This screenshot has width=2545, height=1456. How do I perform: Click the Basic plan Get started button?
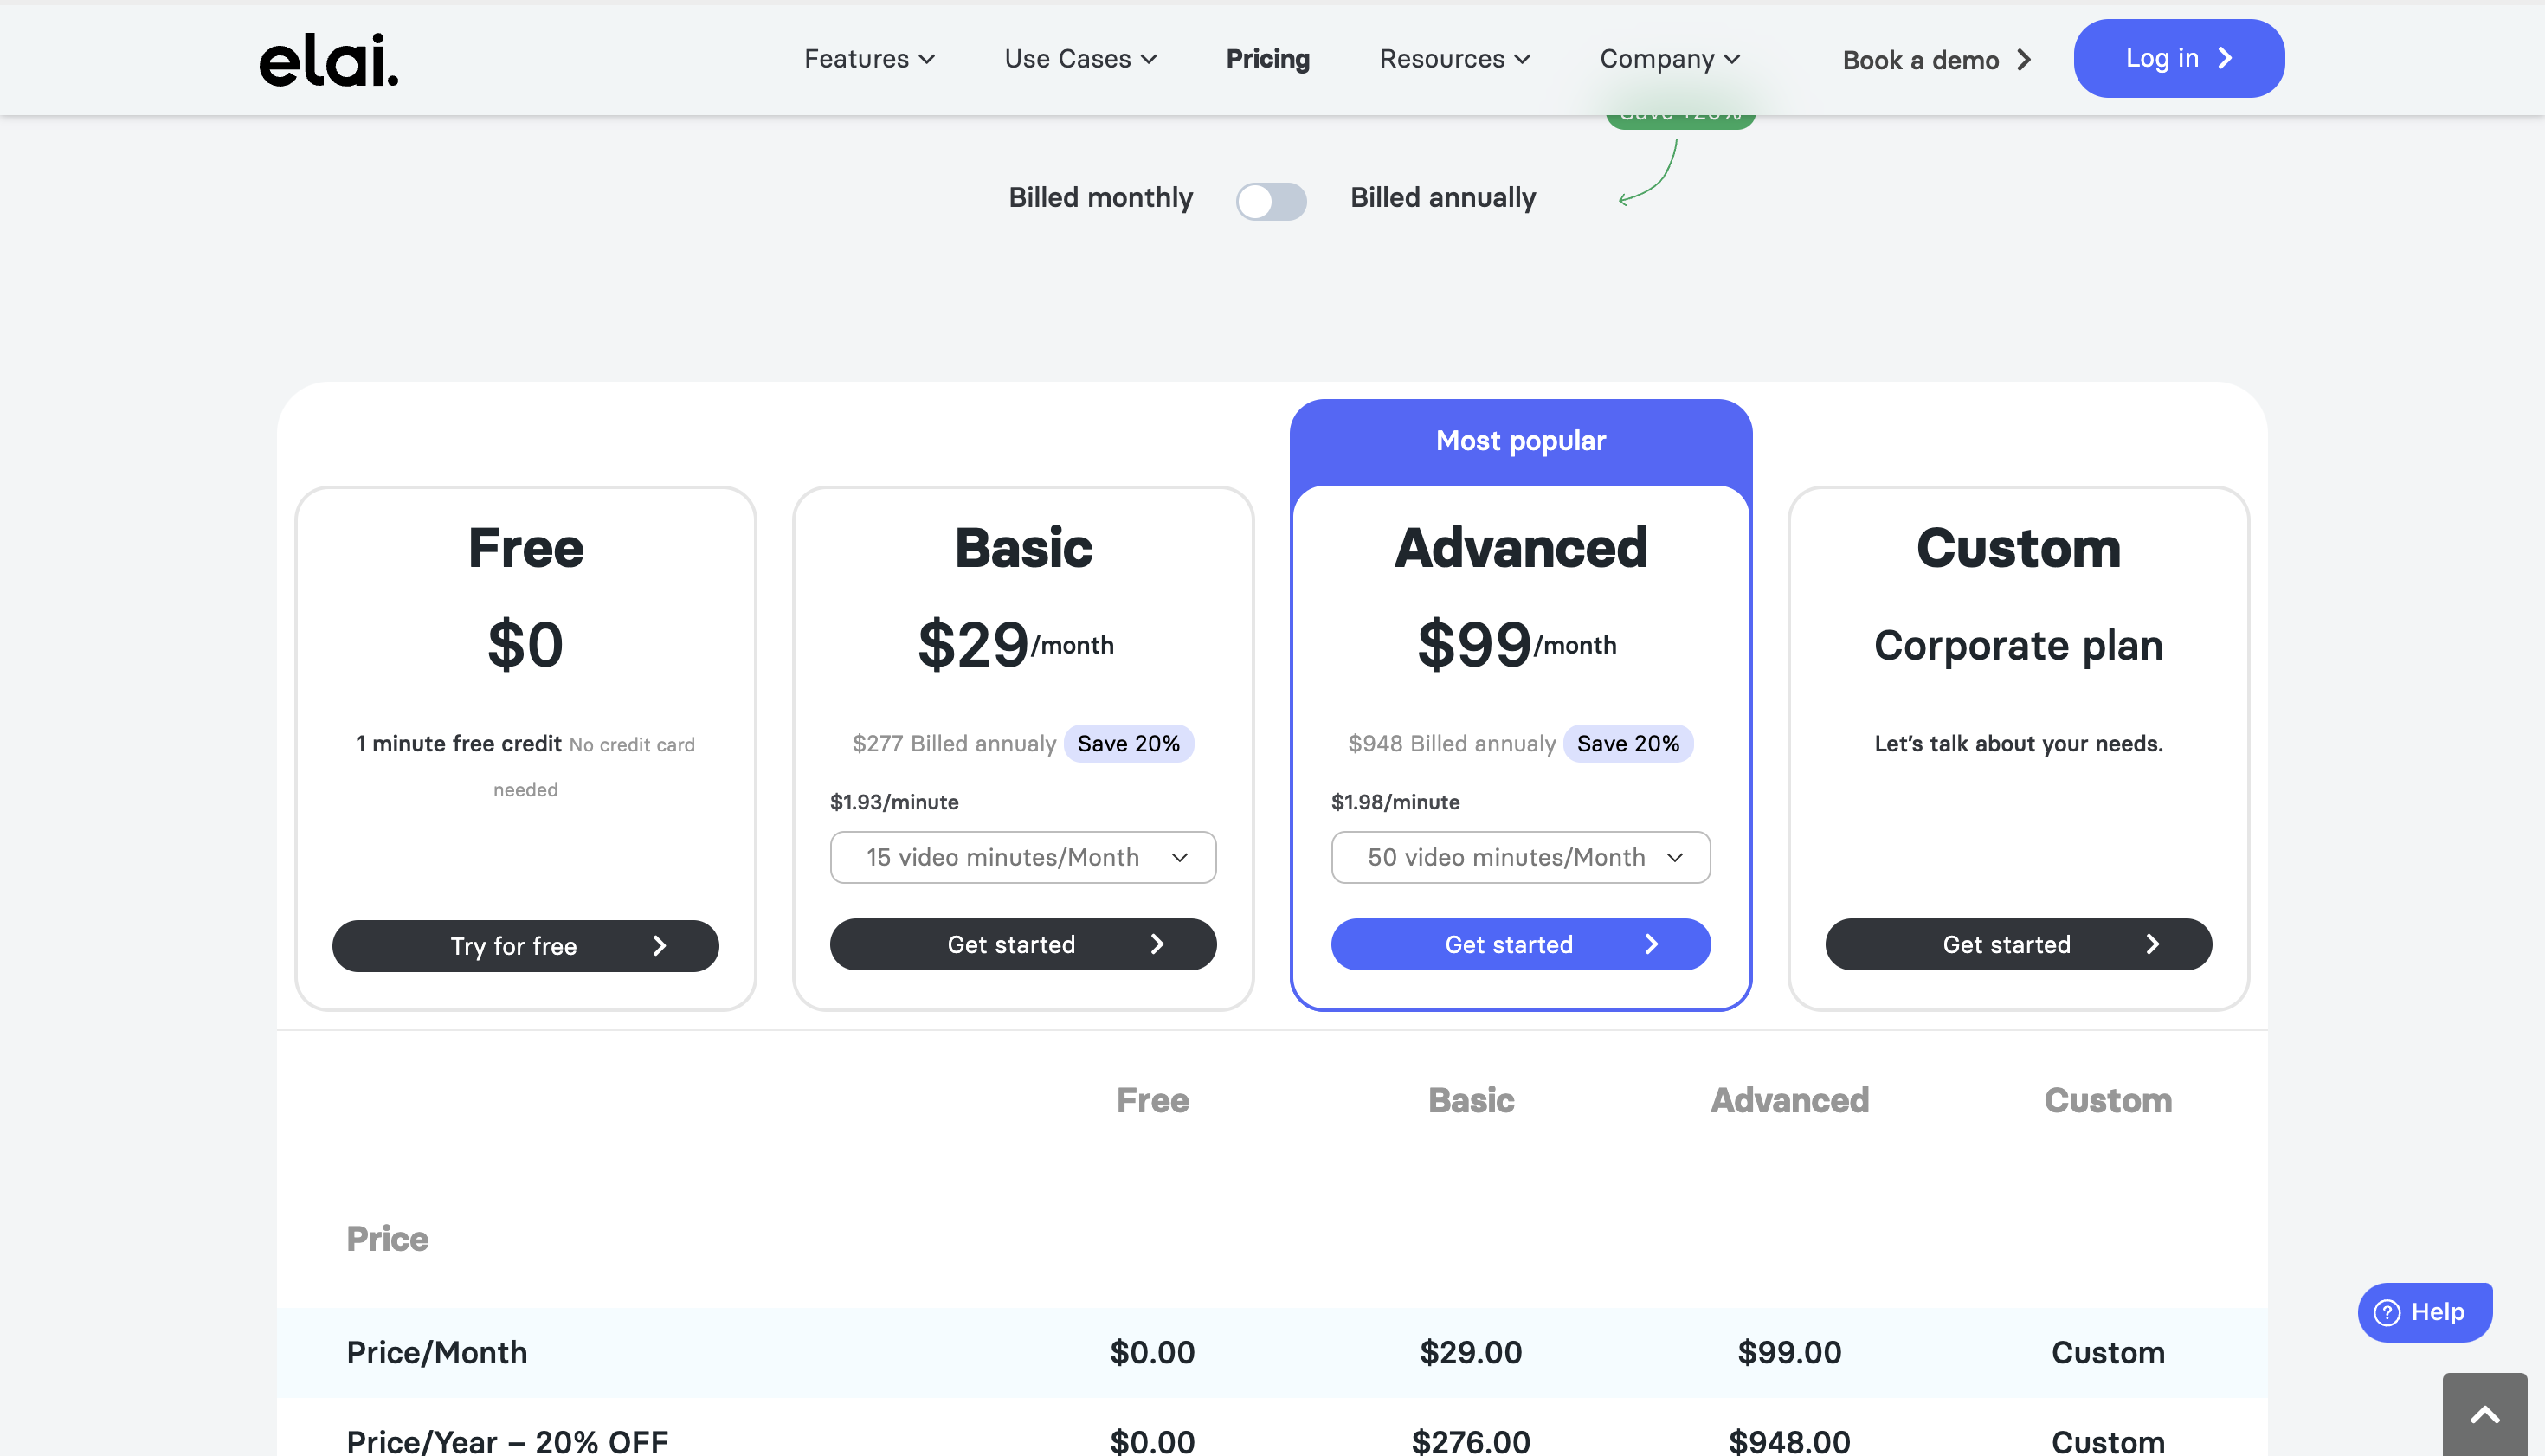tap(1022, 944)
